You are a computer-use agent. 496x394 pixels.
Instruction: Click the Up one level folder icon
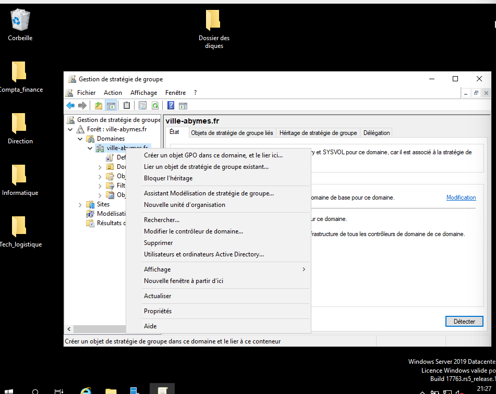[x=99, y=105]
